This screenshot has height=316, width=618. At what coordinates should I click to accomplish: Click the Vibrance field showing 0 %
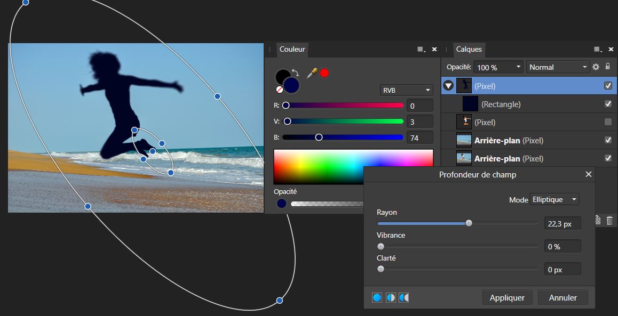[562, 246]
